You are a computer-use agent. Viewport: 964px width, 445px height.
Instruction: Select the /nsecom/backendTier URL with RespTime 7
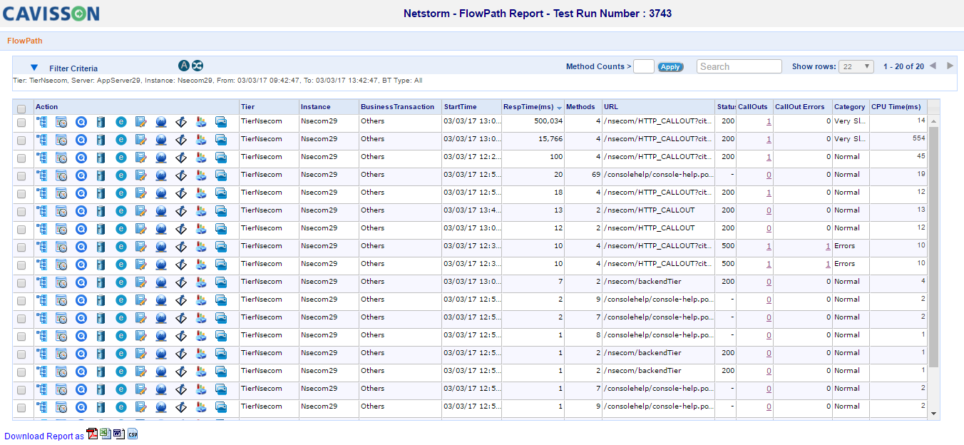(642, 282)
